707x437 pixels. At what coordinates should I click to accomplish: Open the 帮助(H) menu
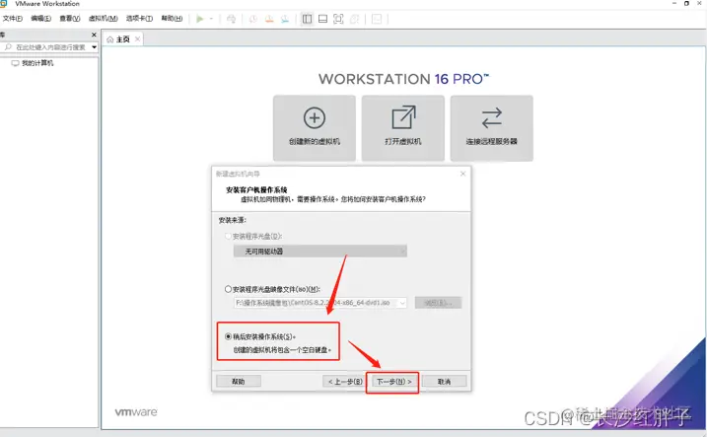point(172,19)
